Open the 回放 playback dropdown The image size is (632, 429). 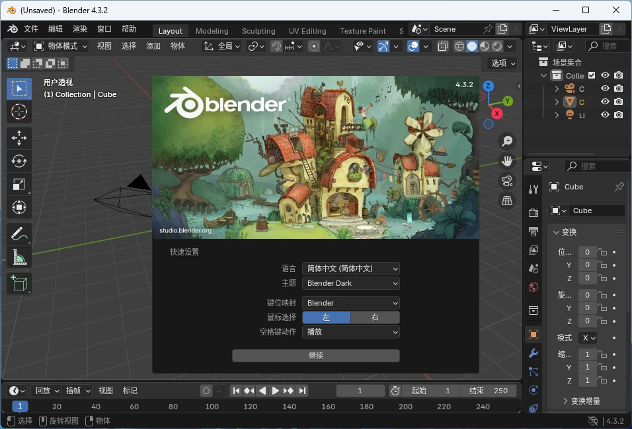(x=47, y=391)
